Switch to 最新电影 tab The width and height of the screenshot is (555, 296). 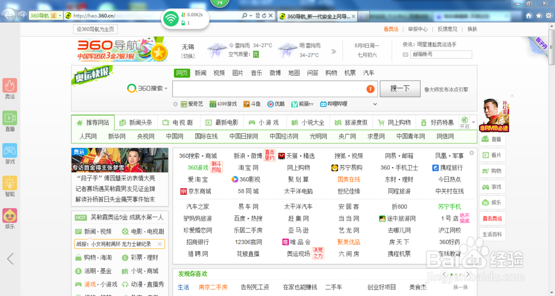223,123
